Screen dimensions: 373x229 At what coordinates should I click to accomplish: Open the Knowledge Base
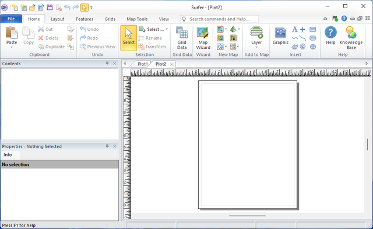(351, 38)
